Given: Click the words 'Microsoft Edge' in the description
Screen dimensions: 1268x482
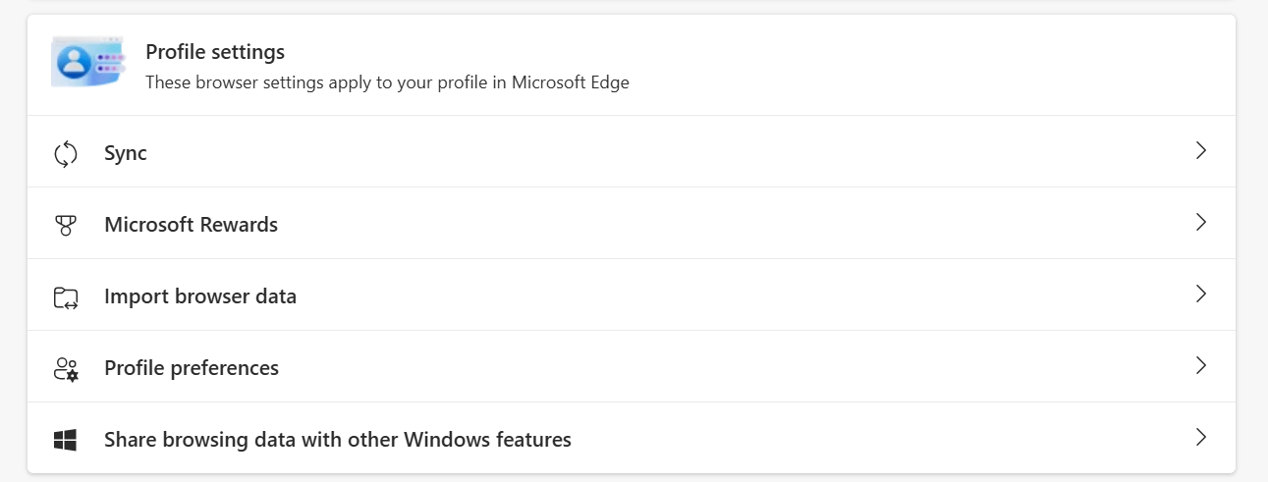Looking at the screenshot, I should click(x=570, y=82).
